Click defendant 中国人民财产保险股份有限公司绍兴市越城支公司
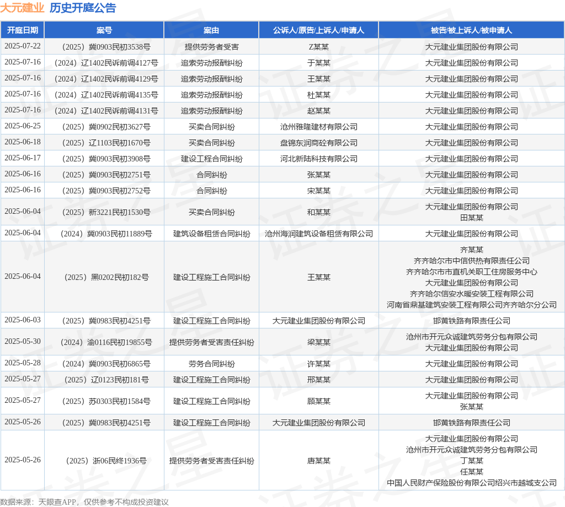This screenshot has height=507, width=565. [471, 483]
